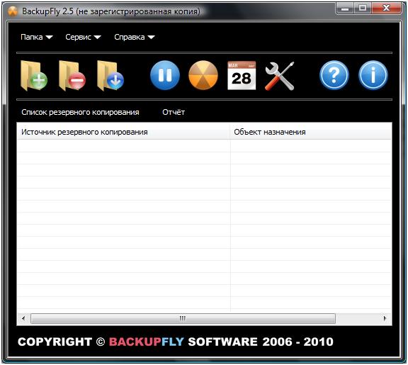Click the Объект назначения column header
Viewport: 408px width, 365px height.
(311, 132)
